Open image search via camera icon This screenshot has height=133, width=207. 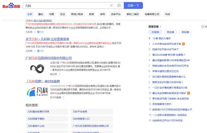click(119, 6)
